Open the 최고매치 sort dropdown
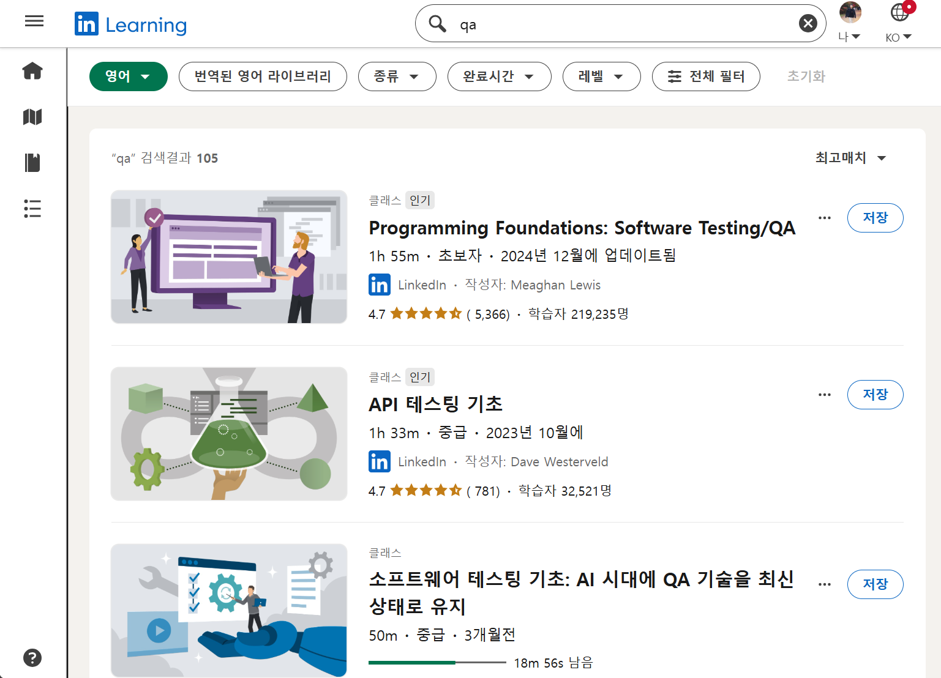Image resolution: width=941 pixels, height=678 pixels. pos(850,158)
